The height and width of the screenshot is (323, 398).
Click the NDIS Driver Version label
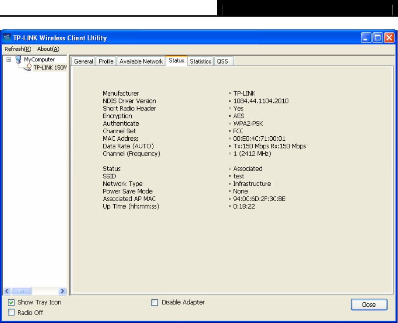[130, 101]
